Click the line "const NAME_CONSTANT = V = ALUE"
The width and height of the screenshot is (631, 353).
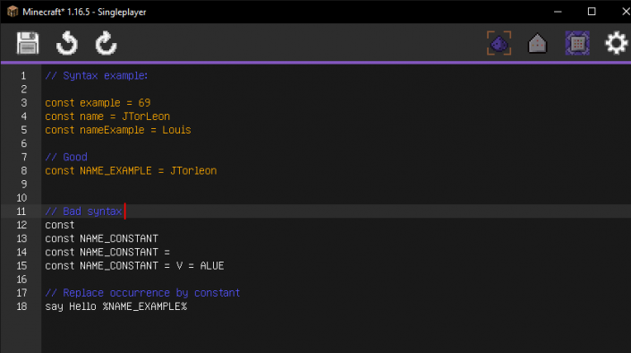coord(134,265)
